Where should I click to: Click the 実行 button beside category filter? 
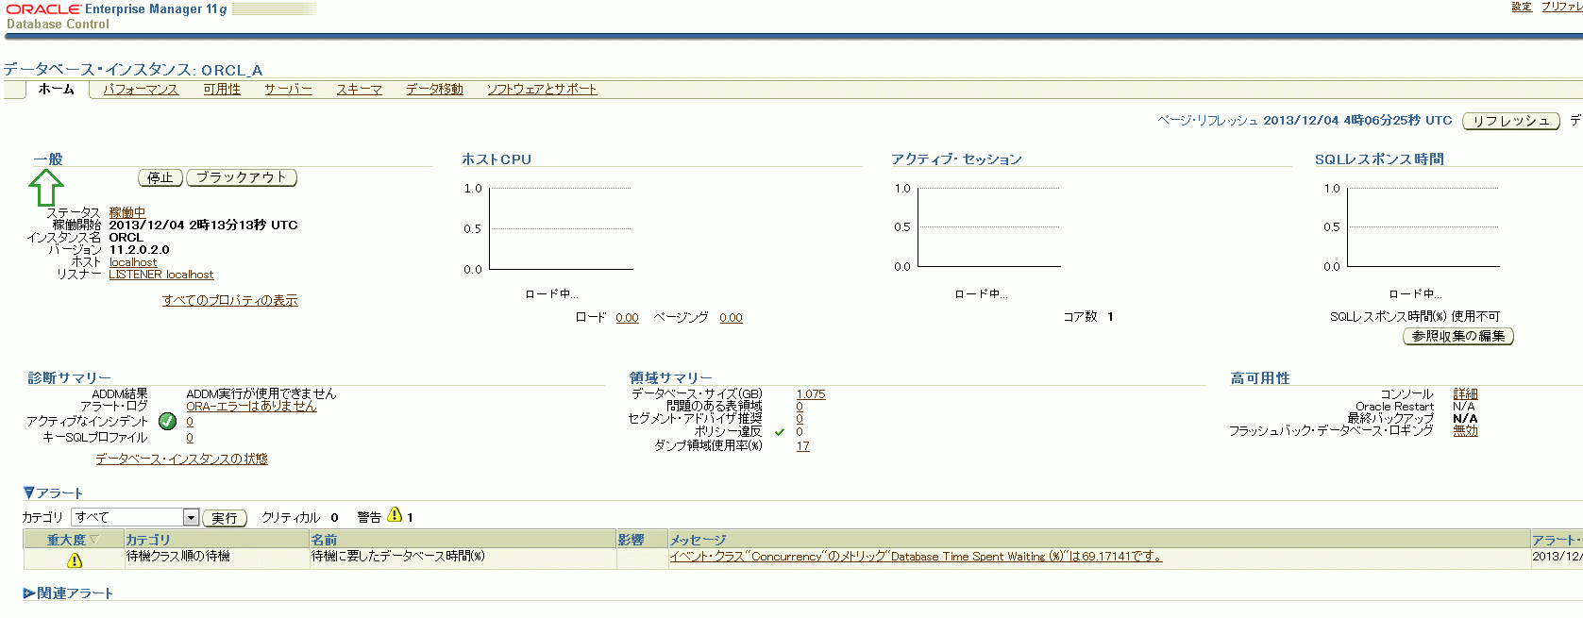coord(225,518)
